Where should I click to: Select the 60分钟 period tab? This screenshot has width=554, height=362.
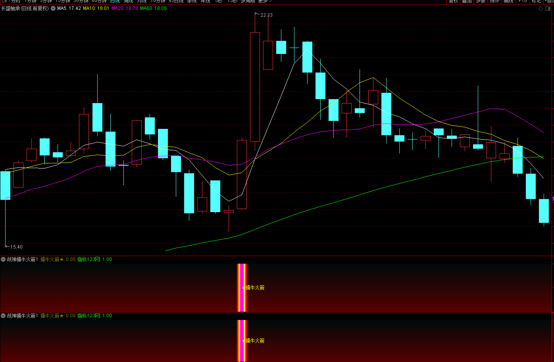pos(99,1)
